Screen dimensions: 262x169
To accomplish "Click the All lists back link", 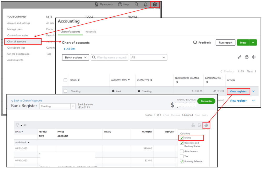I will click(x=70, y=49).
